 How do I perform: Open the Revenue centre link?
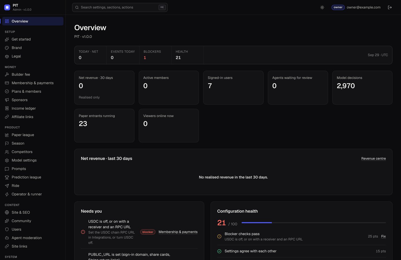click(373, 159)
